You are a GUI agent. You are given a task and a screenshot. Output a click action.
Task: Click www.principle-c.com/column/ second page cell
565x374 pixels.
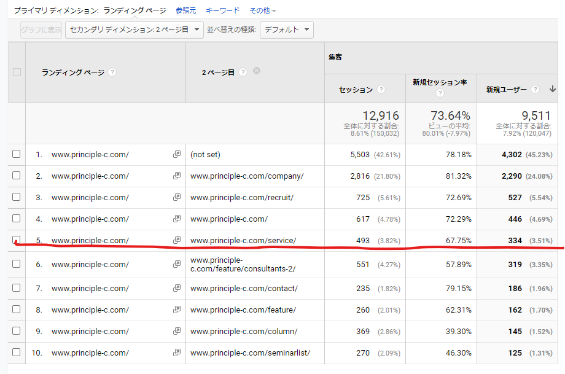[x=244, y=332]
